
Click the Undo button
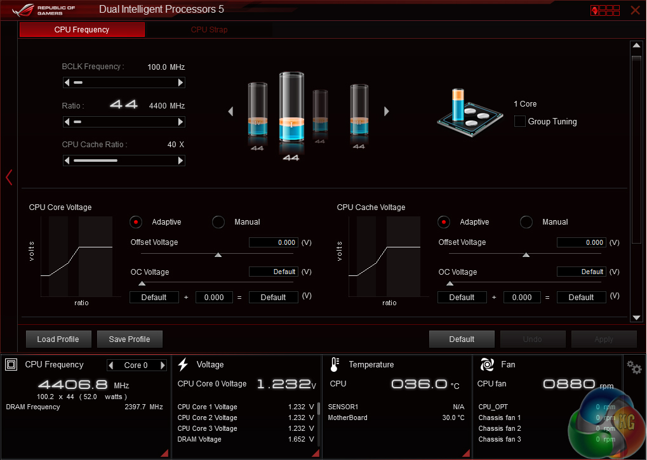click(x=533, y=339)
